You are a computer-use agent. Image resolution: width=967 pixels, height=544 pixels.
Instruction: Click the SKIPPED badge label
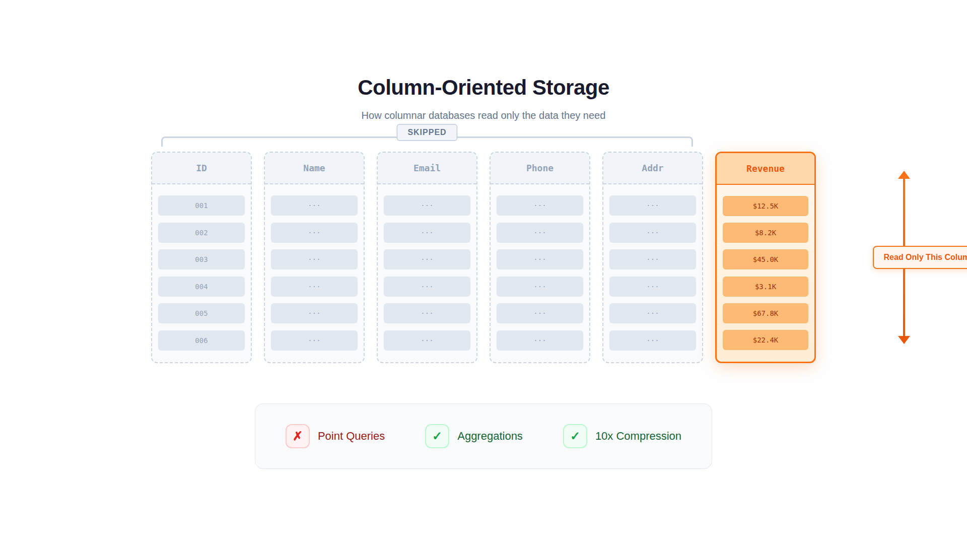[427, 132]
